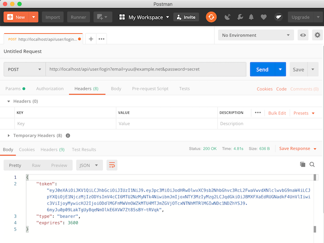The image size is (324, 243).
Task: Click the header Key input cell
Action: (65, 124)
